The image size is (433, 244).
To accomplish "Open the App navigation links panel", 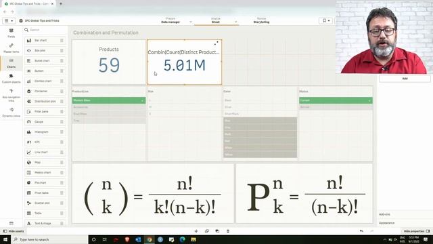I will [x=11, y=95].
